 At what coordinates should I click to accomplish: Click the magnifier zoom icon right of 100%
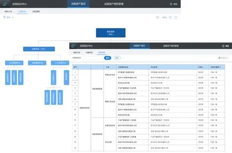point(170,18)
